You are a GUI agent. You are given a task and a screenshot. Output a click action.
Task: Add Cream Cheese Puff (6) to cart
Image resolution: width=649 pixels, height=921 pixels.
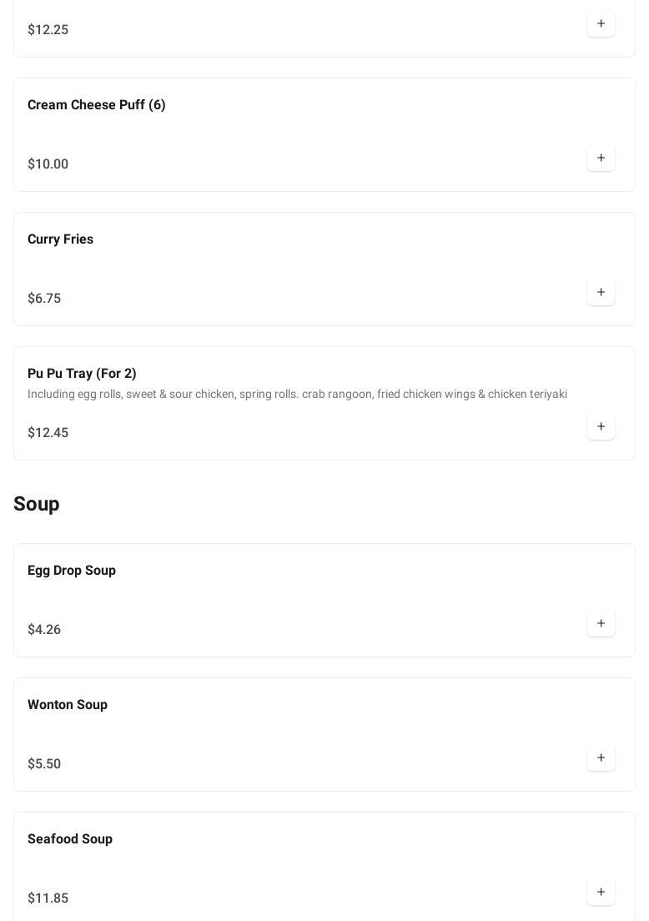[601, 159]
